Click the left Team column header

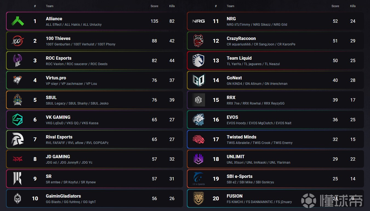click(50, 6)
